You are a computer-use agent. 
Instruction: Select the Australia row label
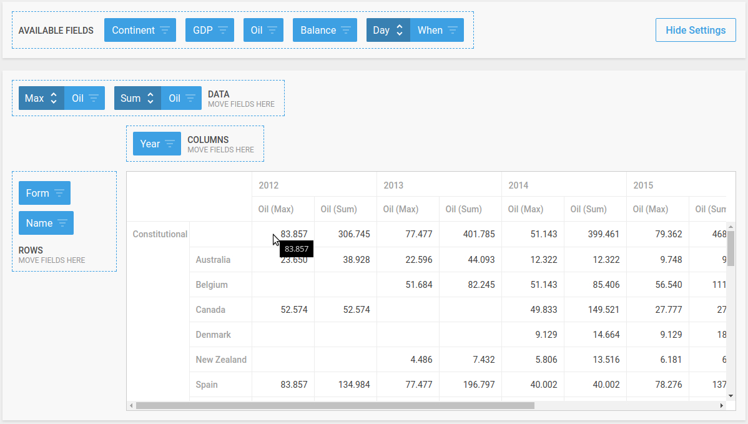(213, 260)
